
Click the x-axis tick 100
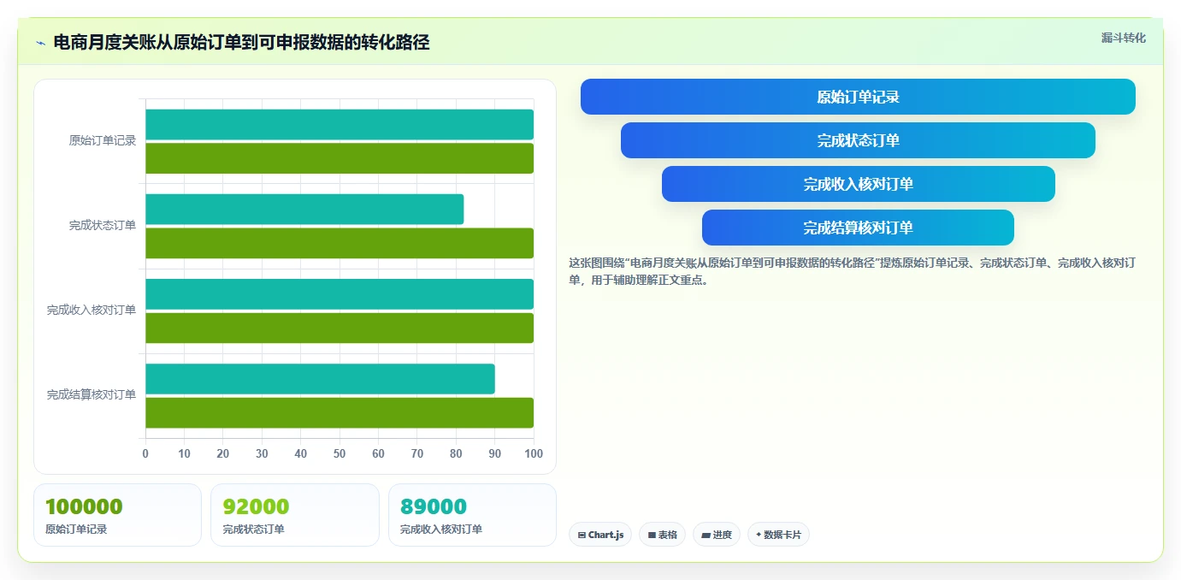point(534,453)
